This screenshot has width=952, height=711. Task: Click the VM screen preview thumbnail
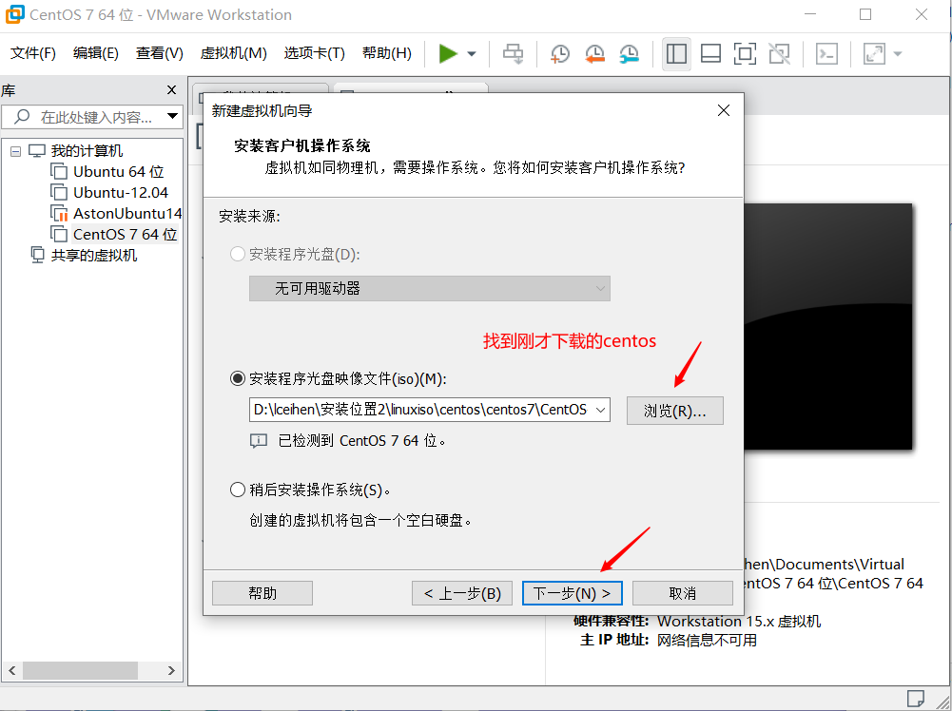pos(827,326)
